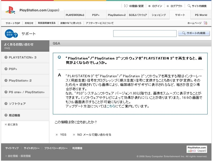Open the SCEJソフトウェア navigation tab
This screenshot has width=213, height=162.
pyautogui.click(x=138, y=15)
